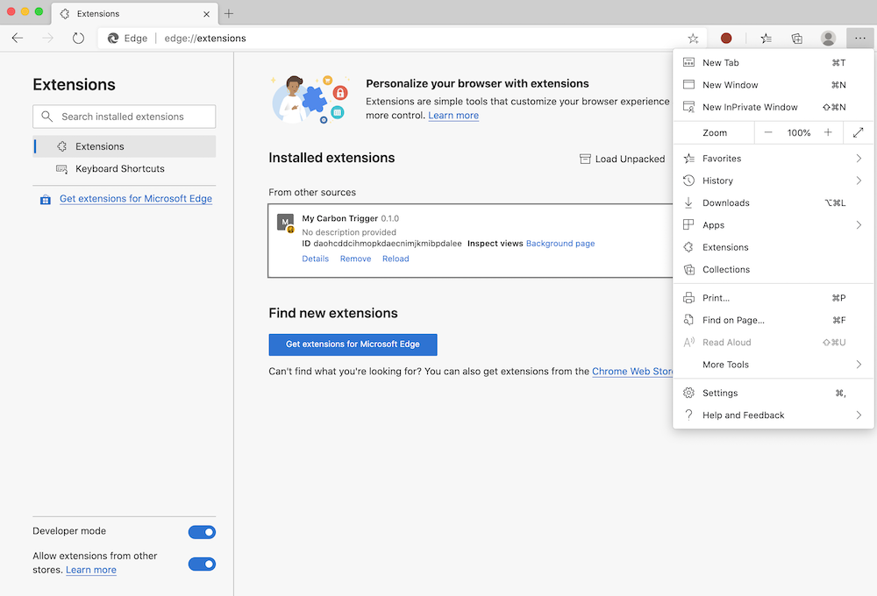Open the Chrome Web Store link

click(632, 371)
